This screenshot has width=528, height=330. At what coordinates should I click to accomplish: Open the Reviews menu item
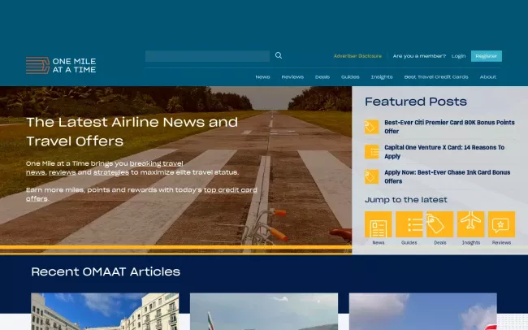click(x=292, y=77)
